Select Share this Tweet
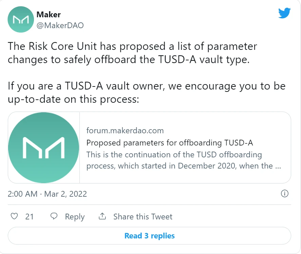The width and height of the screenshot is (301, 254). pyautogui.click(x=143, y=217)
